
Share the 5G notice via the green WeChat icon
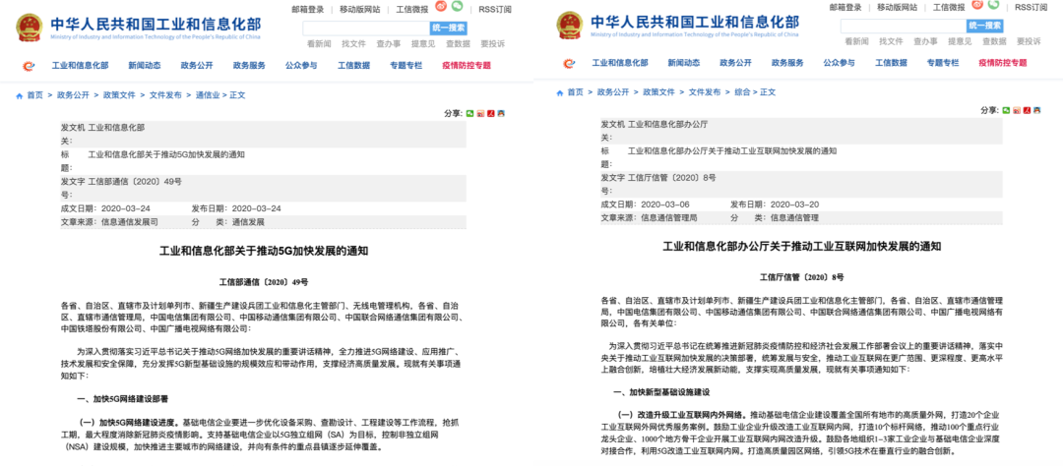coord(469,113)
